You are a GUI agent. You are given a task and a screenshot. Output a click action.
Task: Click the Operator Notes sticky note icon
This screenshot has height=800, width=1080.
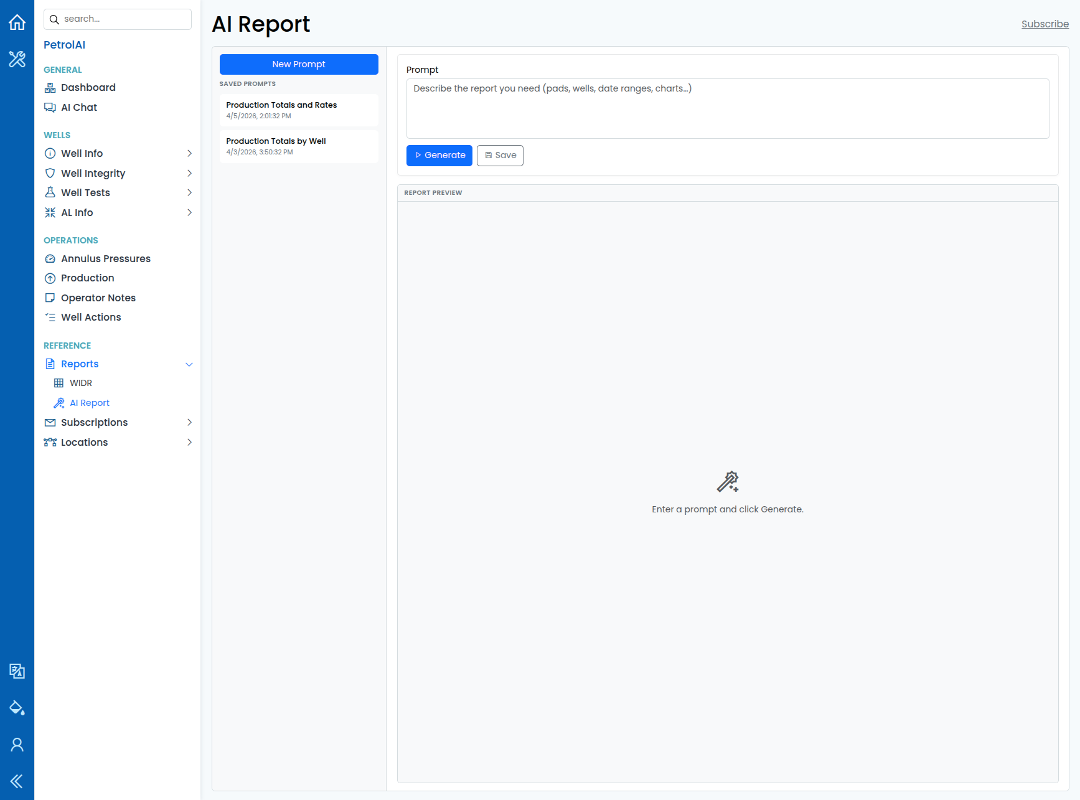[50, 298]
